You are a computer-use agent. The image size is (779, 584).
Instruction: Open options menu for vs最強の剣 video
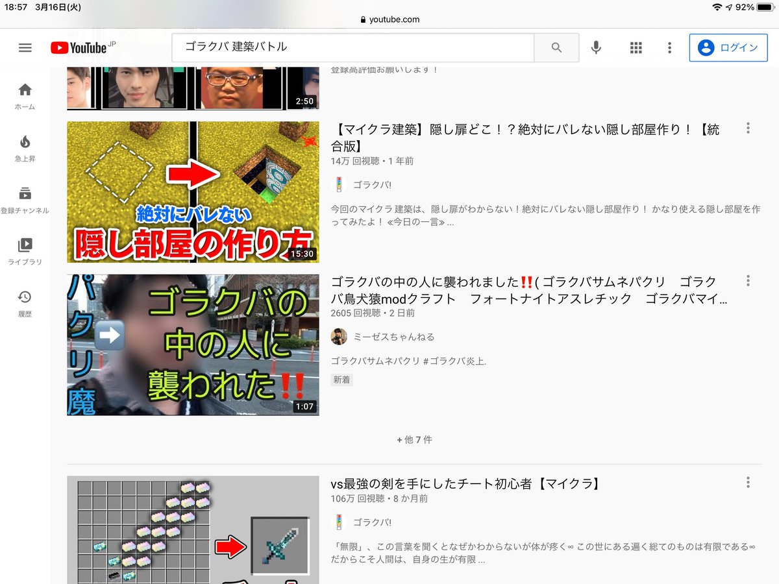pos(748,482)
